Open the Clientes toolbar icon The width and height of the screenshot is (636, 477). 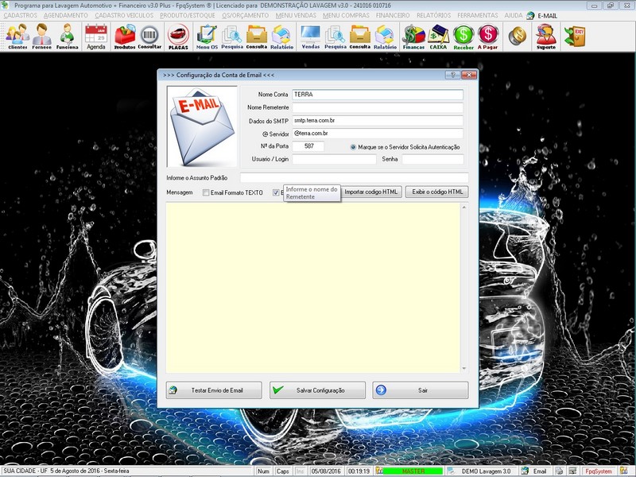(x=17, y=37)
